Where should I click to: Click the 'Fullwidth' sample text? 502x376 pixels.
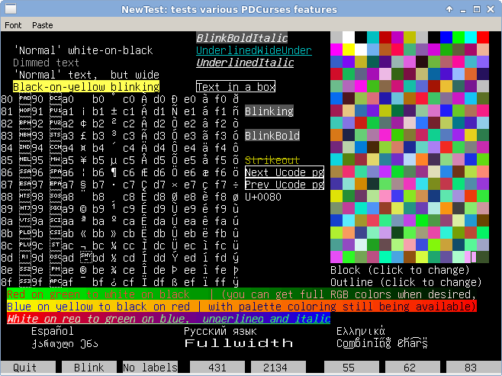pos(239,343)
